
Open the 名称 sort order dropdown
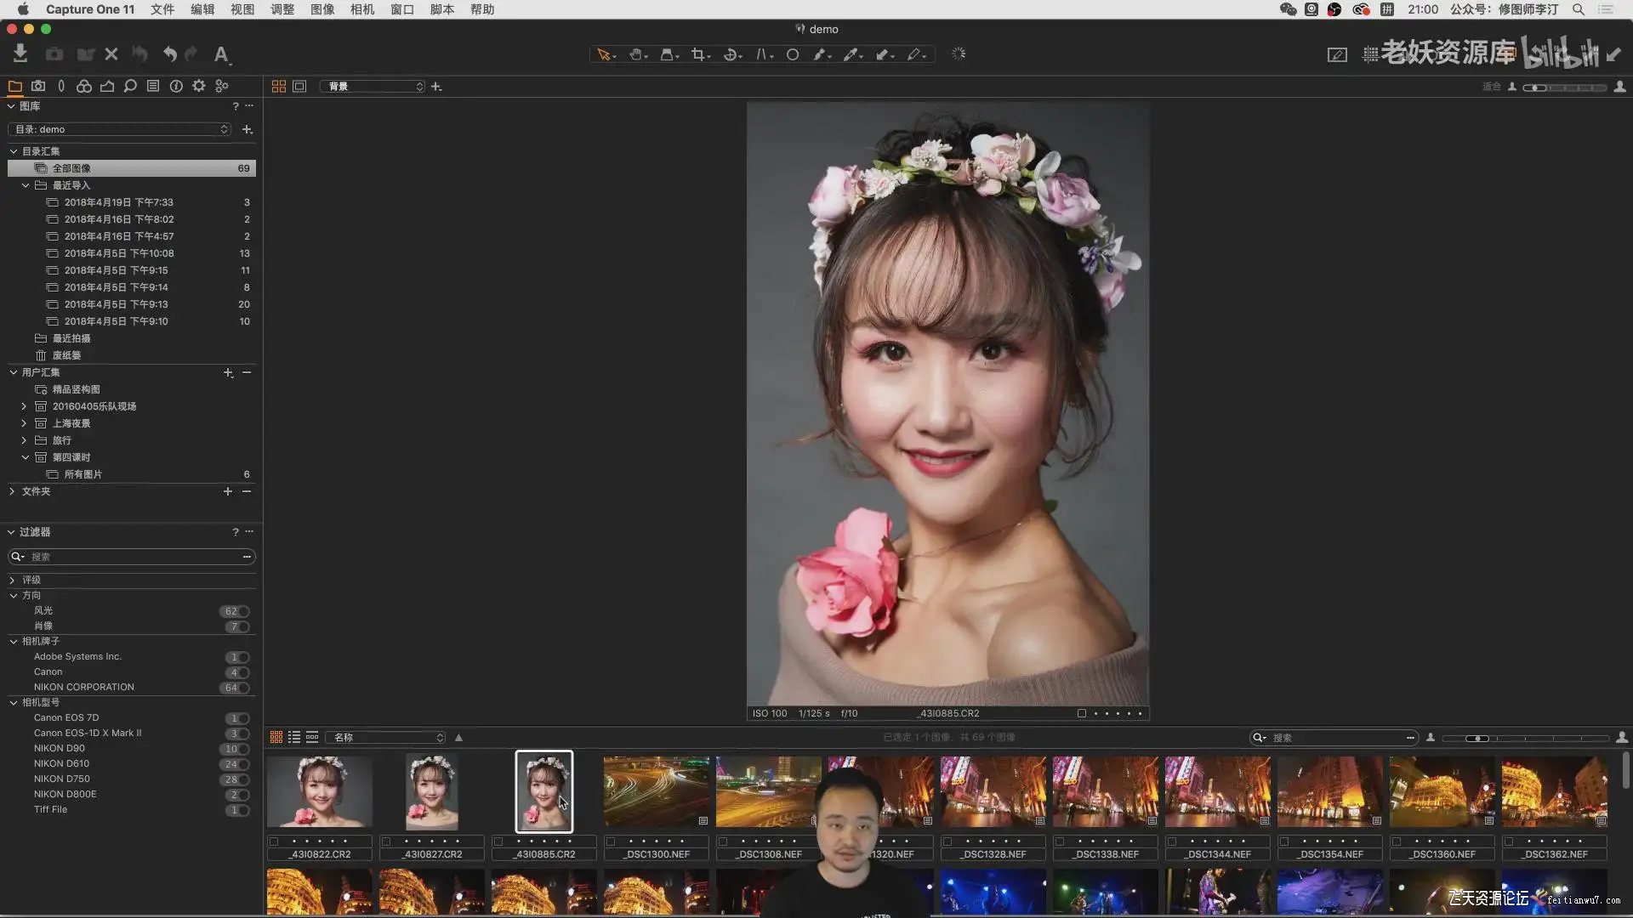tap(387, 738)
